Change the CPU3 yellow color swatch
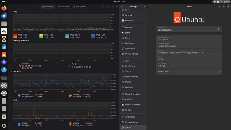Image resolution: width=231 pixels, height=130 pixels. (41, 35)
